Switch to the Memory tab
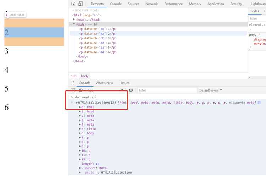This screenshot has height=176, width=266. coord(195,4)
